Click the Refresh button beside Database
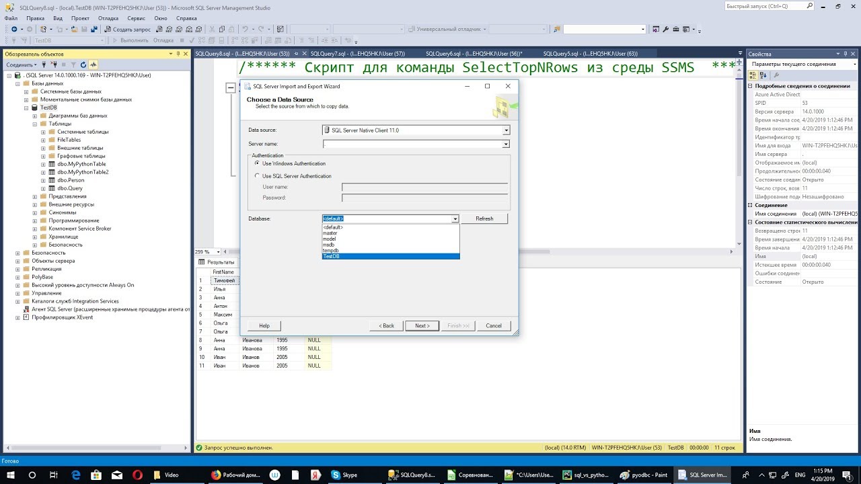The width and height of the screenshot is (861, 484). pos(484,218)
